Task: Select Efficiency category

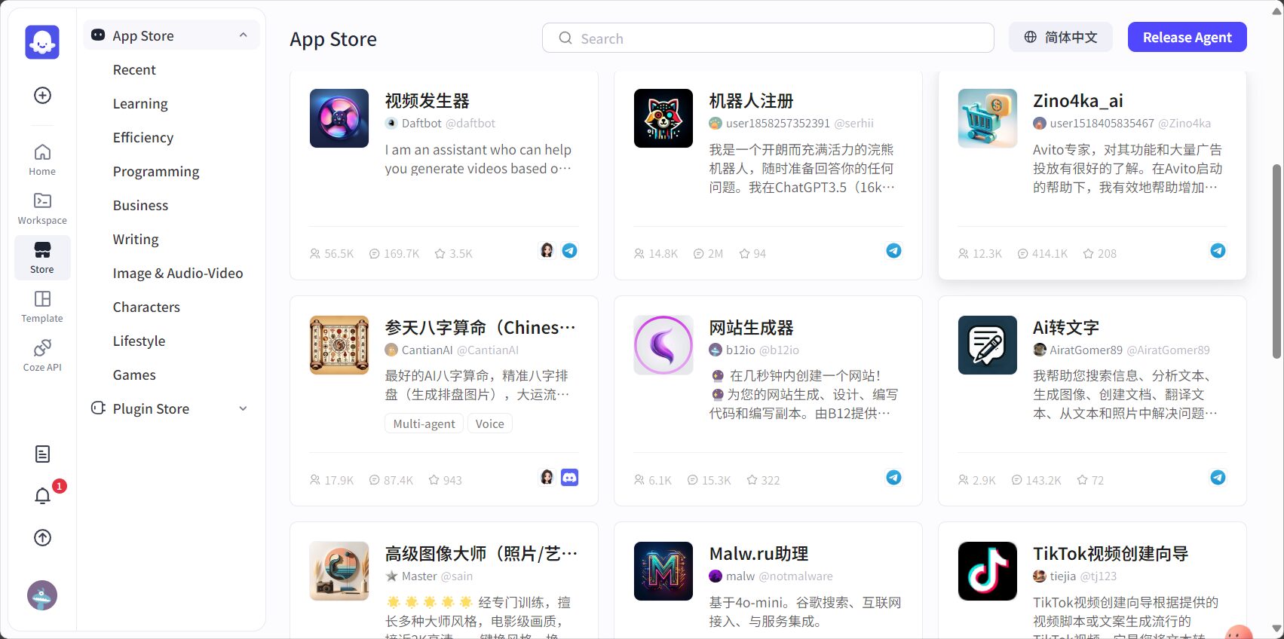Action: tap(143, 137)
